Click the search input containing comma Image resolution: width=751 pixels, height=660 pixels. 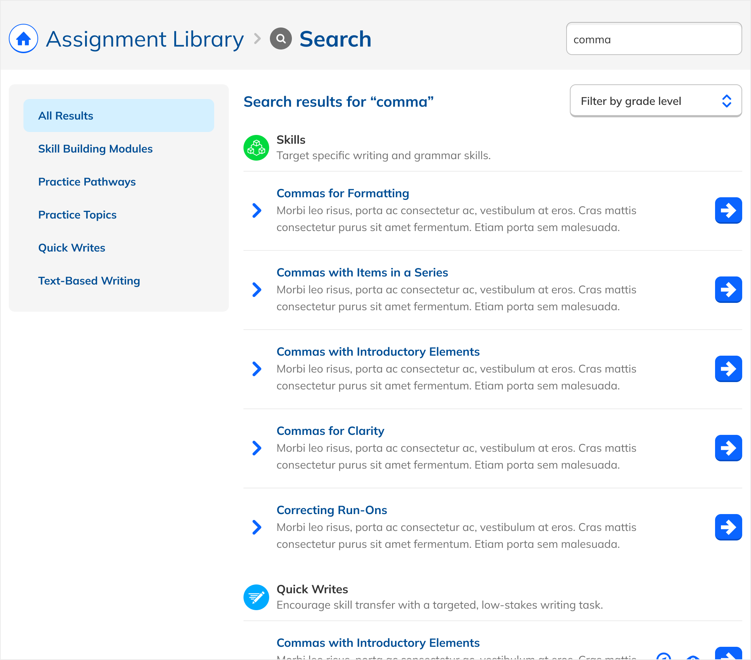point(653,39)
